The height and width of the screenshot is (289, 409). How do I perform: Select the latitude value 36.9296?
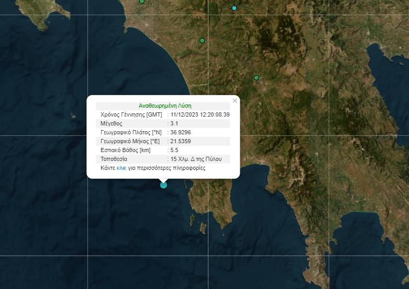click(181, 132)
